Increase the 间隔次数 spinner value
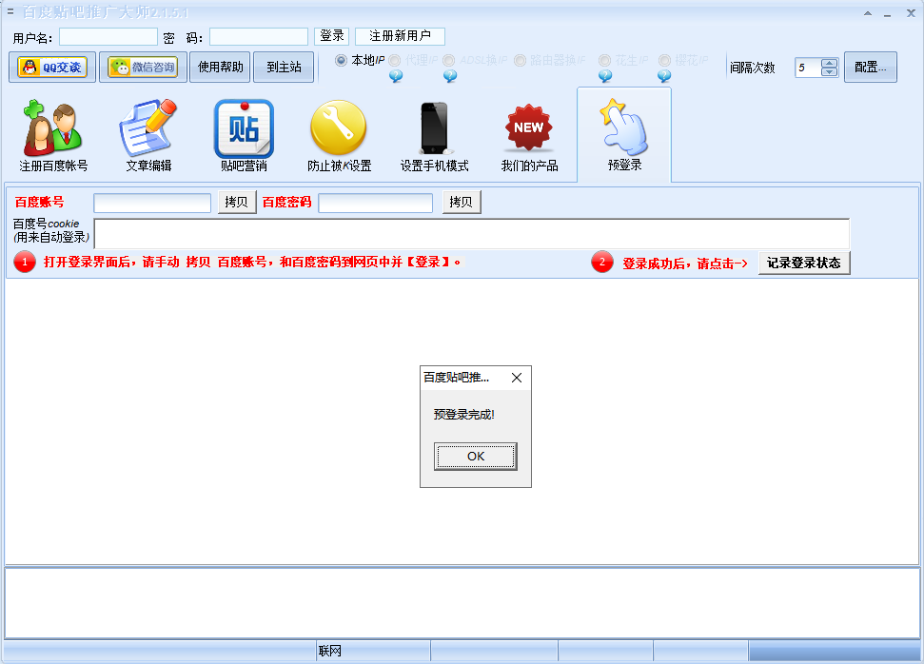This screenshot has height=664, width=924. [x=829, y=63]
